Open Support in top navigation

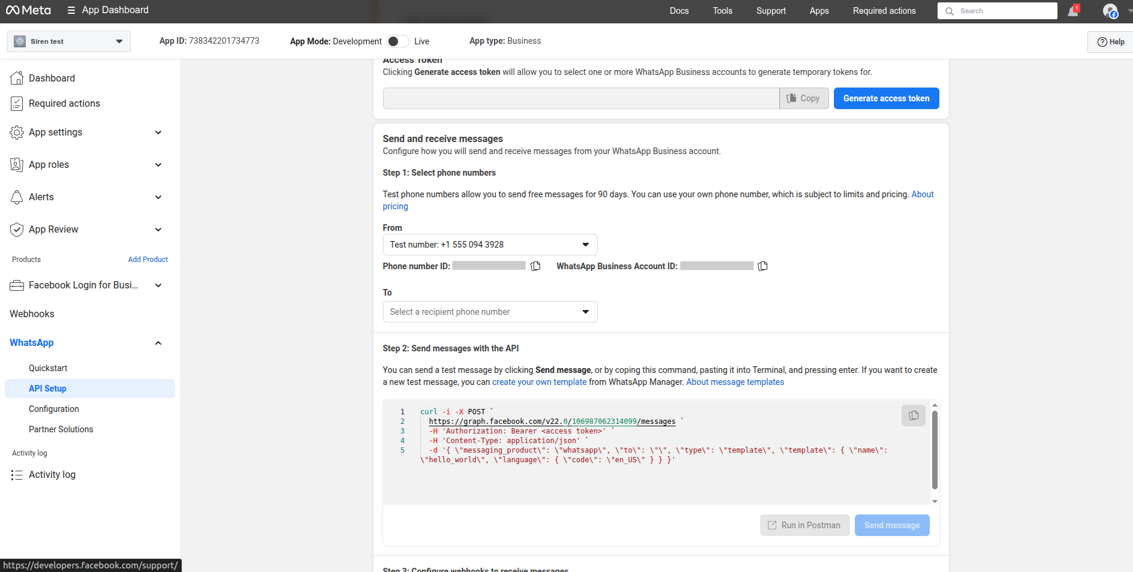click(x=771, y=11)
